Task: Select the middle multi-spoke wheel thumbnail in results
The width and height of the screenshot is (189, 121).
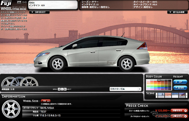Action: point(17,82)
